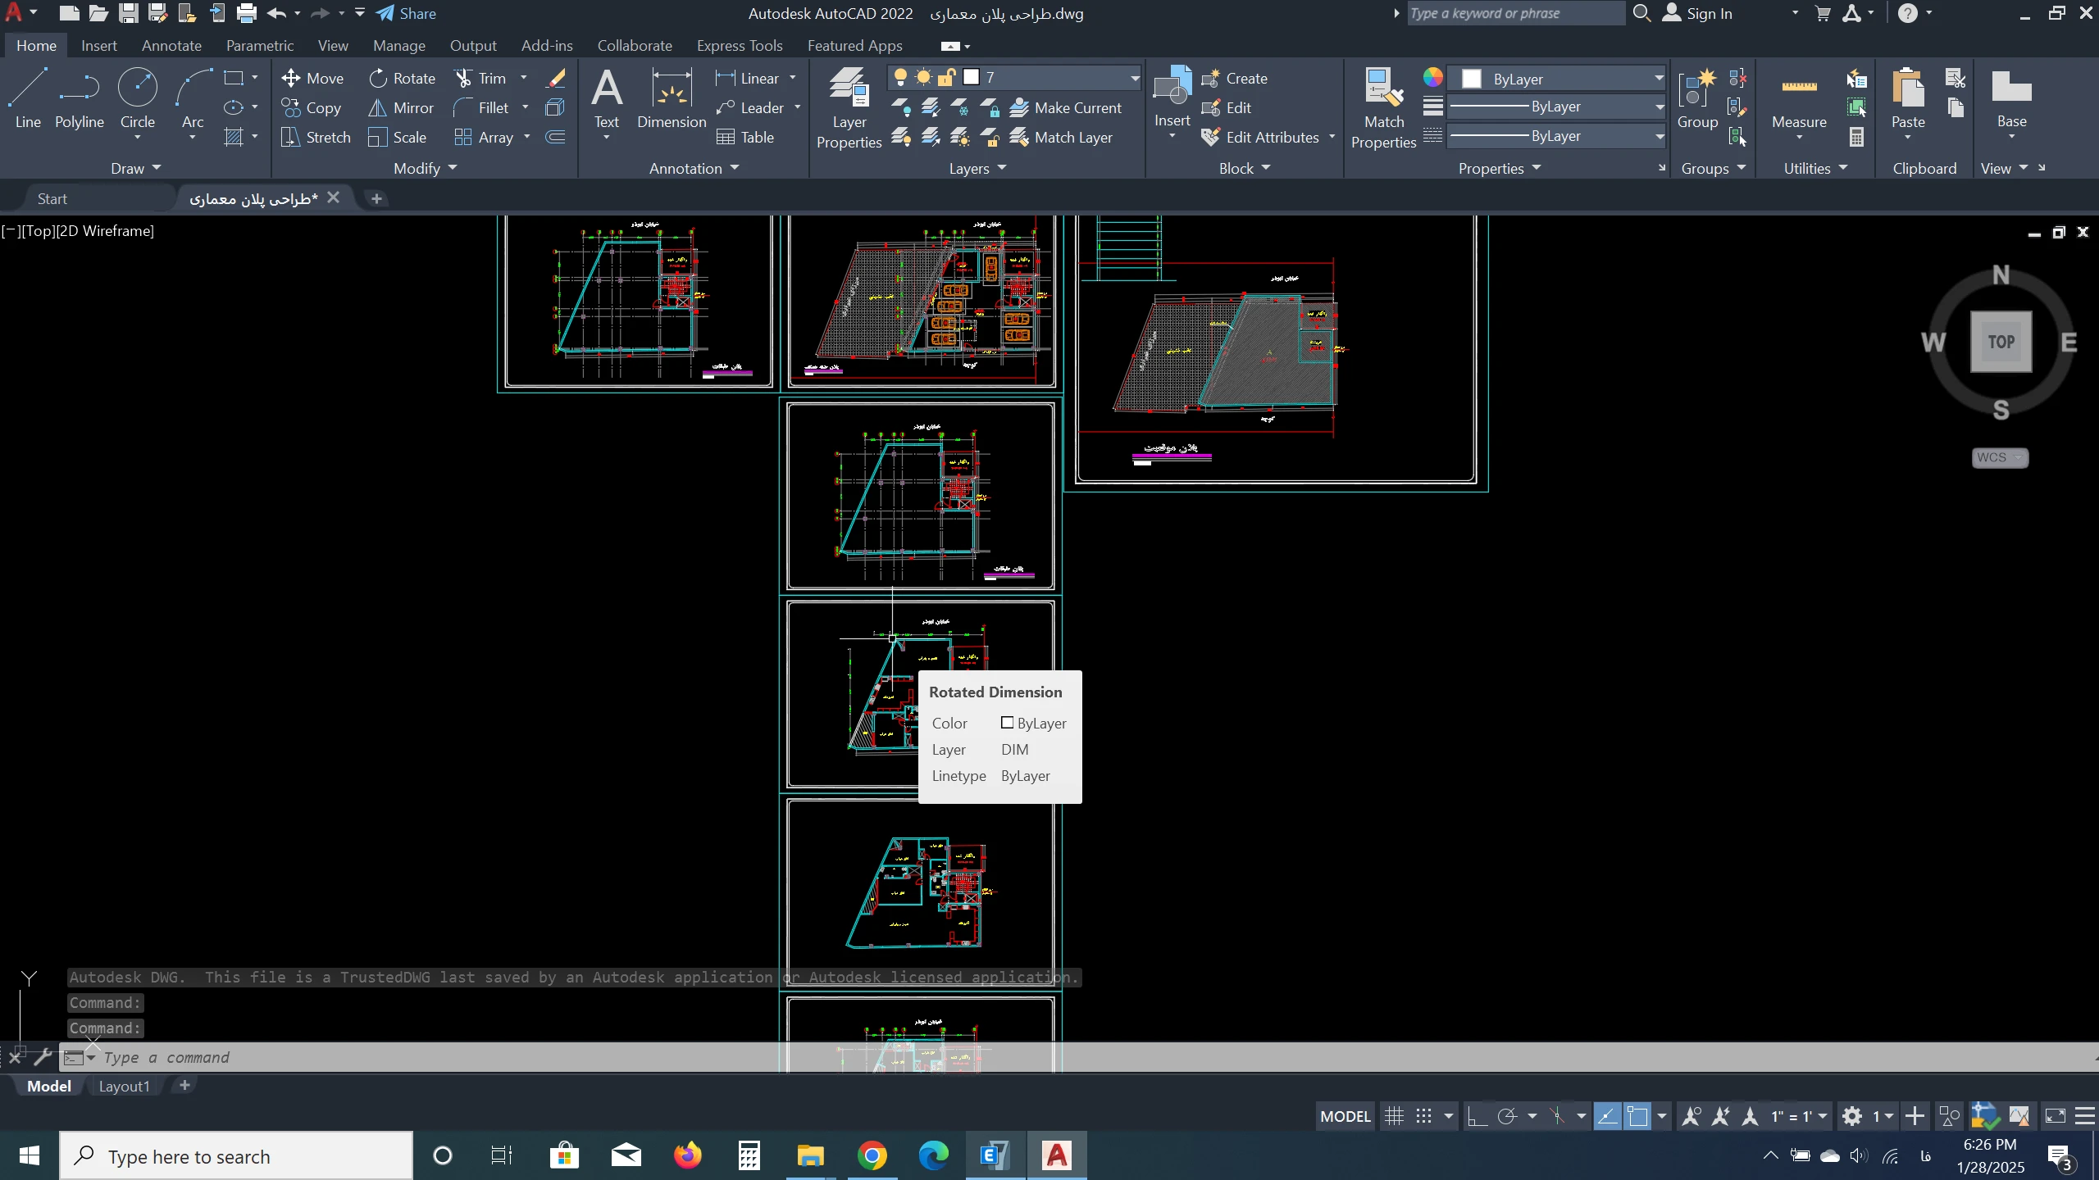The width and height of the screenshot is (2099, 1180).
Task: Open the layer name dropdown list
Action: 1135,78
